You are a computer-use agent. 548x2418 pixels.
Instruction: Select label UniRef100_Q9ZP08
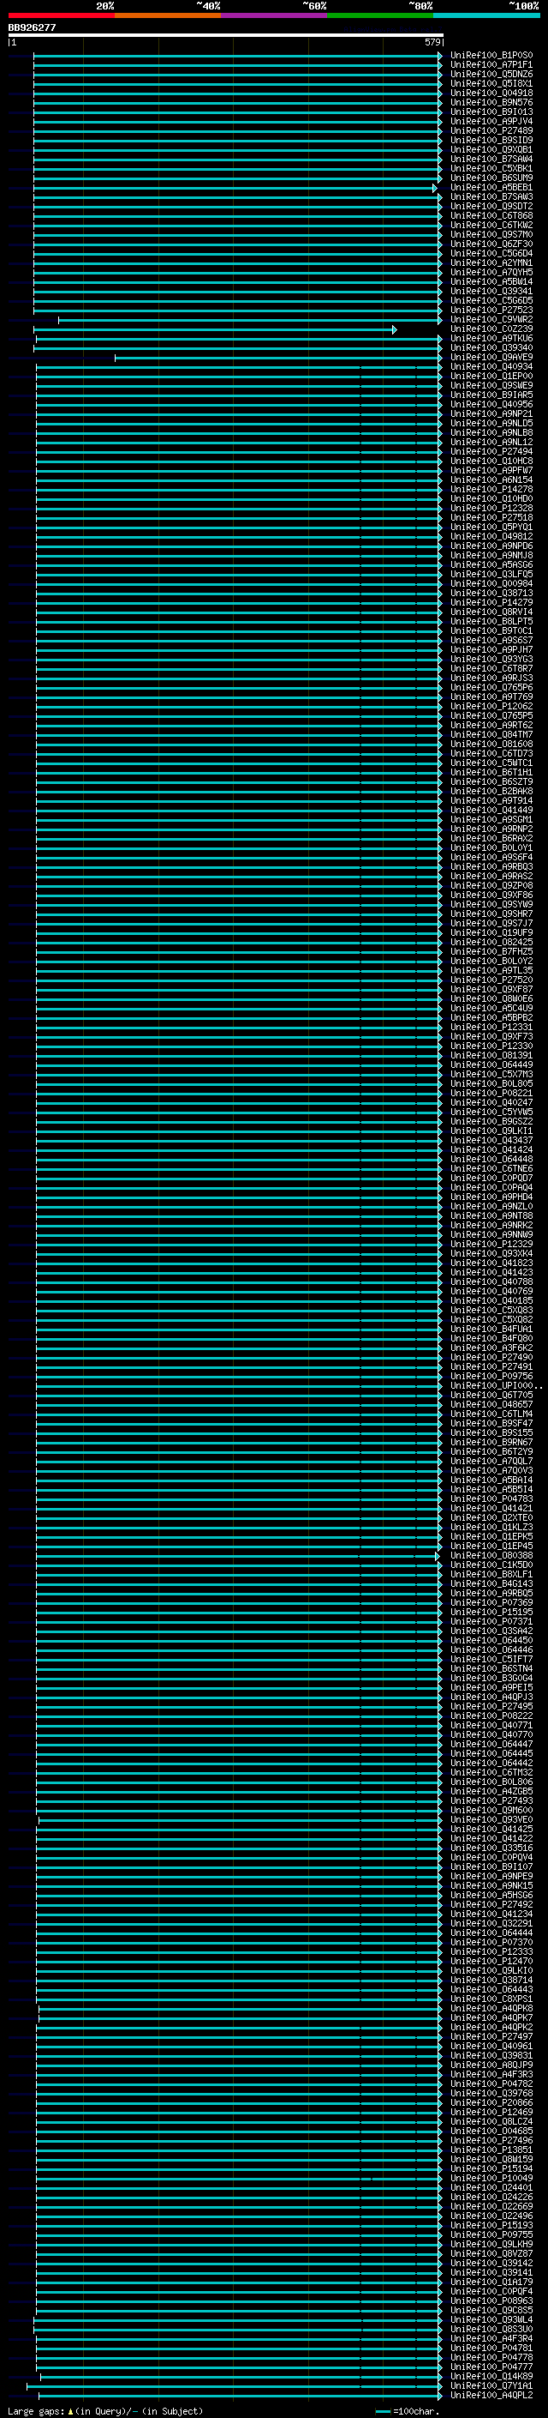[x=491, y=885]
